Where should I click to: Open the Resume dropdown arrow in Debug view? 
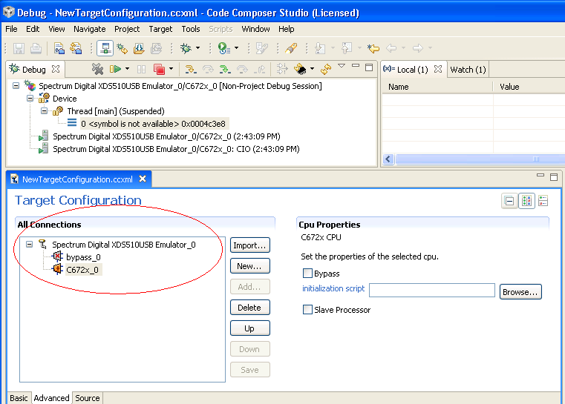click(x=127, y=68)
